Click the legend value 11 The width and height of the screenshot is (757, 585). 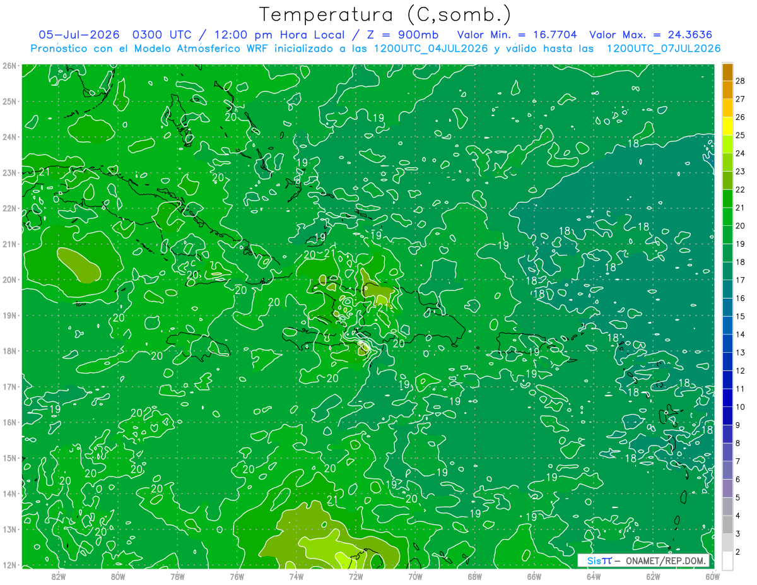point(741,389)
